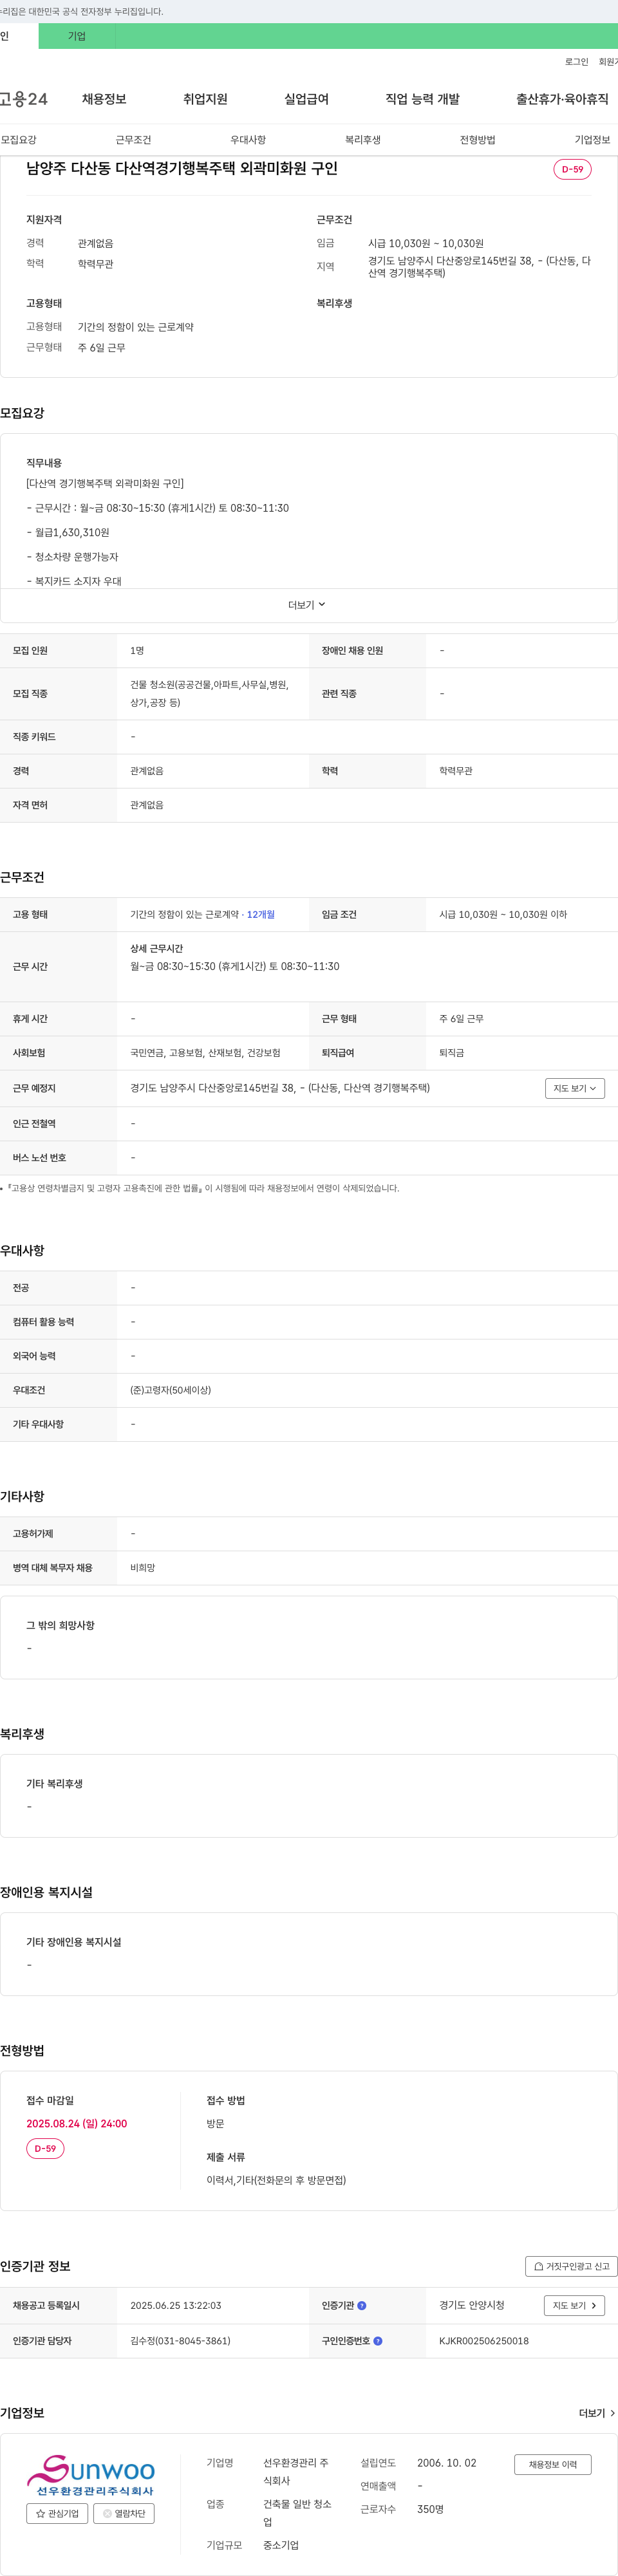
Task: Click 채용공고 등록일시 2025.06.25 13:22:03
Action: [176, 2305]
